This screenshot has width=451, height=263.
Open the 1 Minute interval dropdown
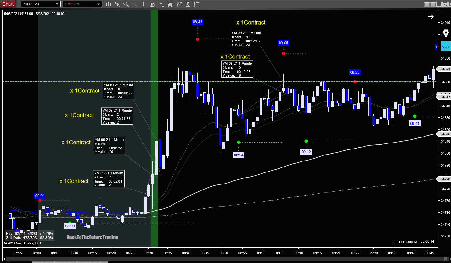coord(82,4)
